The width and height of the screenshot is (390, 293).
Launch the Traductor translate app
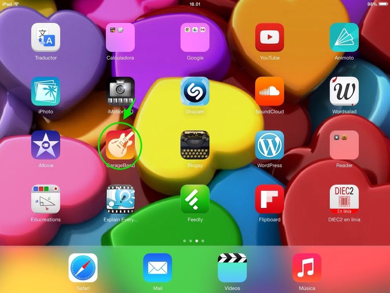click(46, 37)
